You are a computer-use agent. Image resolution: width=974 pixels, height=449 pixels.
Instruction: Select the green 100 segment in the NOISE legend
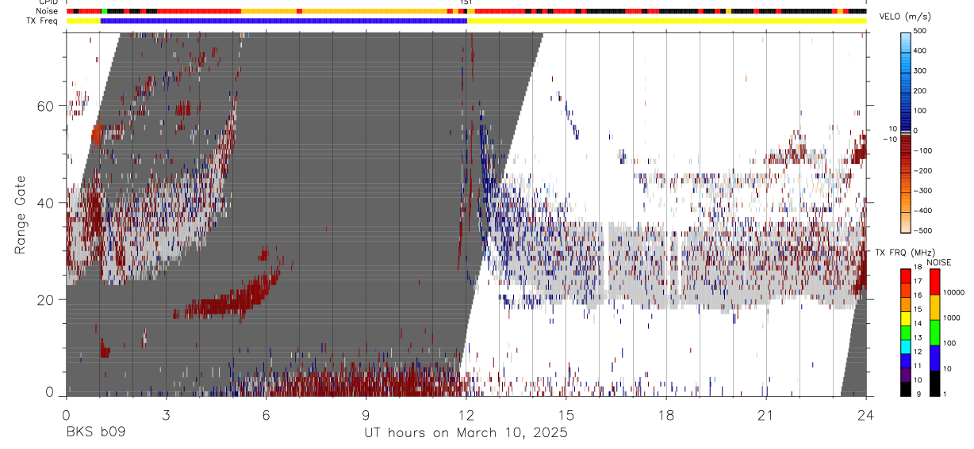(934, 333)
